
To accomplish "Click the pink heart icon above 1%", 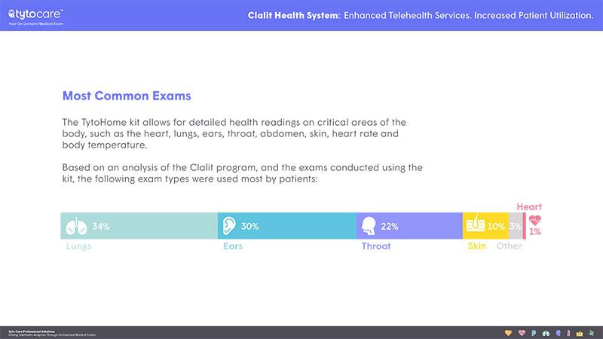I will 534,221.
